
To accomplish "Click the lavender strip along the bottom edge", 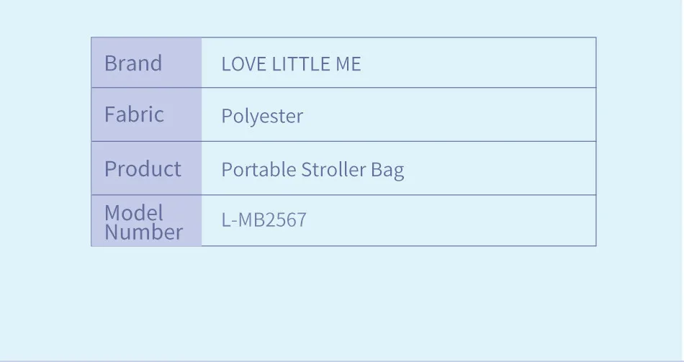I will pos(342,360).
